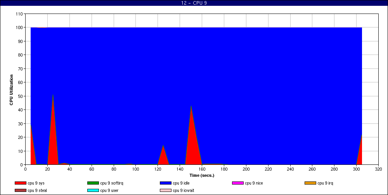Click the 'Time (secs.)' axis label

coord(202,176)
